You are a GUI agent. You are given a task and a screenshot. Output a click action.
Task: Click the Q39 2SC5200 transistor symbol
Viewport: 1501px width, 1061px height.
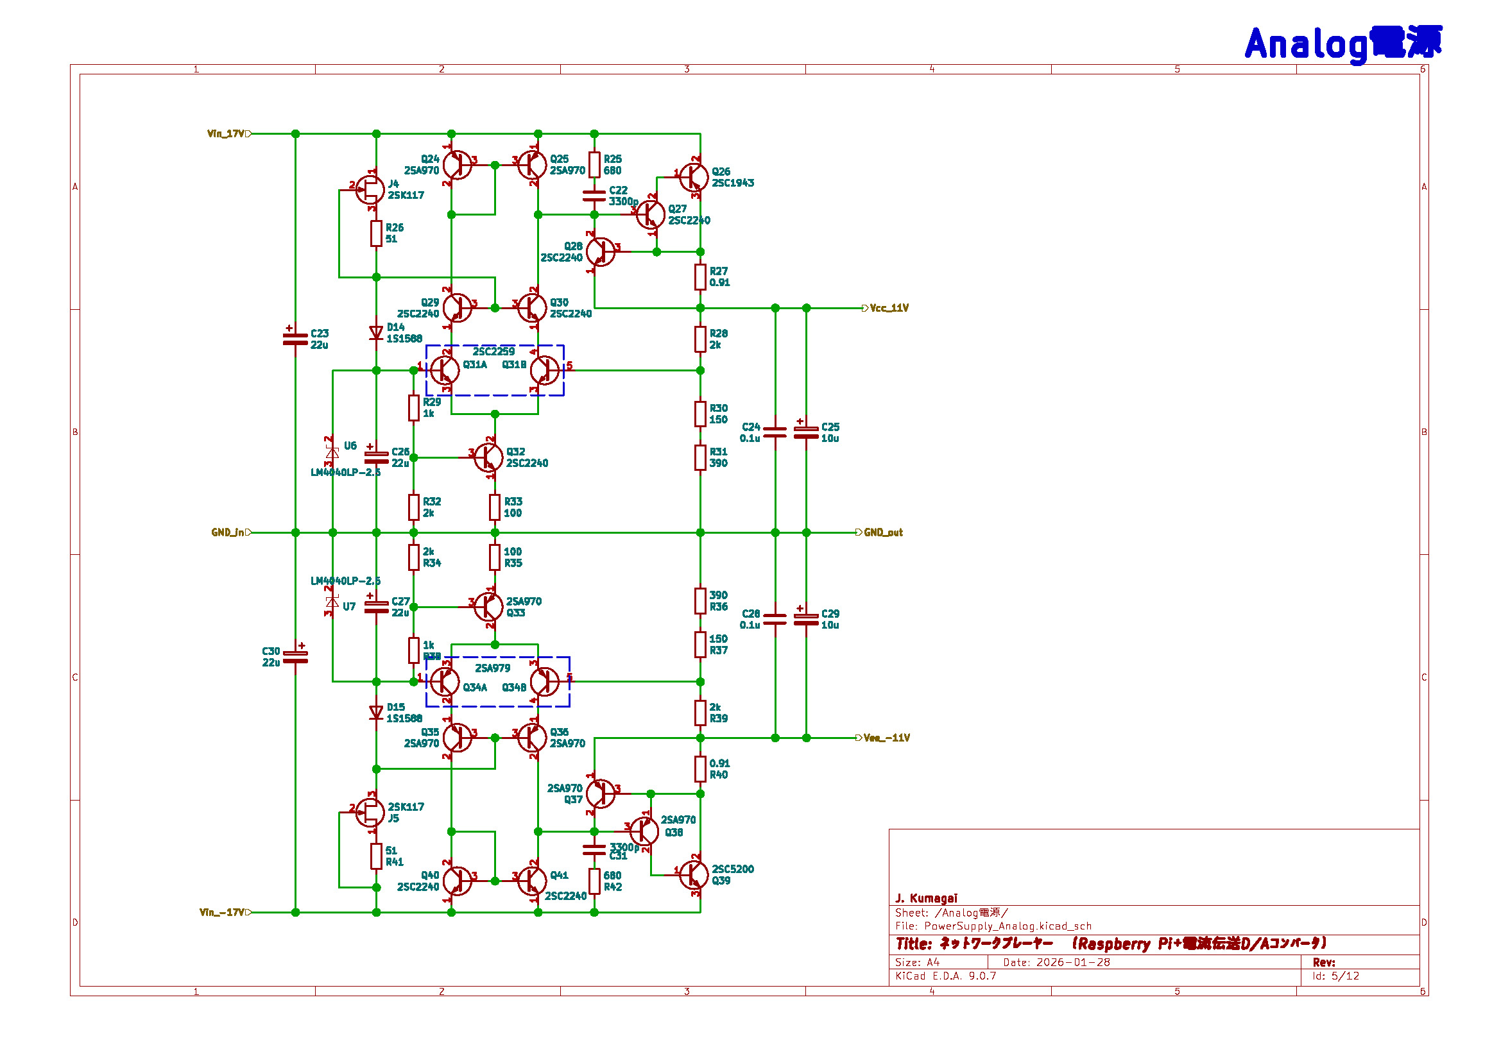(694, 875)
